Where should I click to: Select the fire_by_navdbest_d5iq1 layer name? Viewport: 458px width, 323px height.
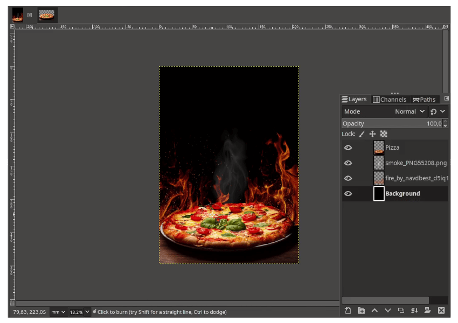click(x=417, y=178)
